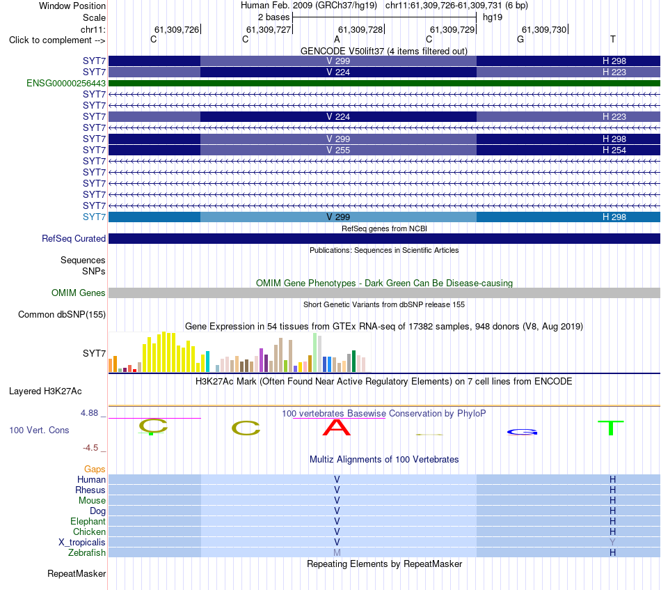Viewport: 661px width, 590px height.
Task: Click 'V 299' in the light-blue SYT7 transcript
Action: click(338, 217)
